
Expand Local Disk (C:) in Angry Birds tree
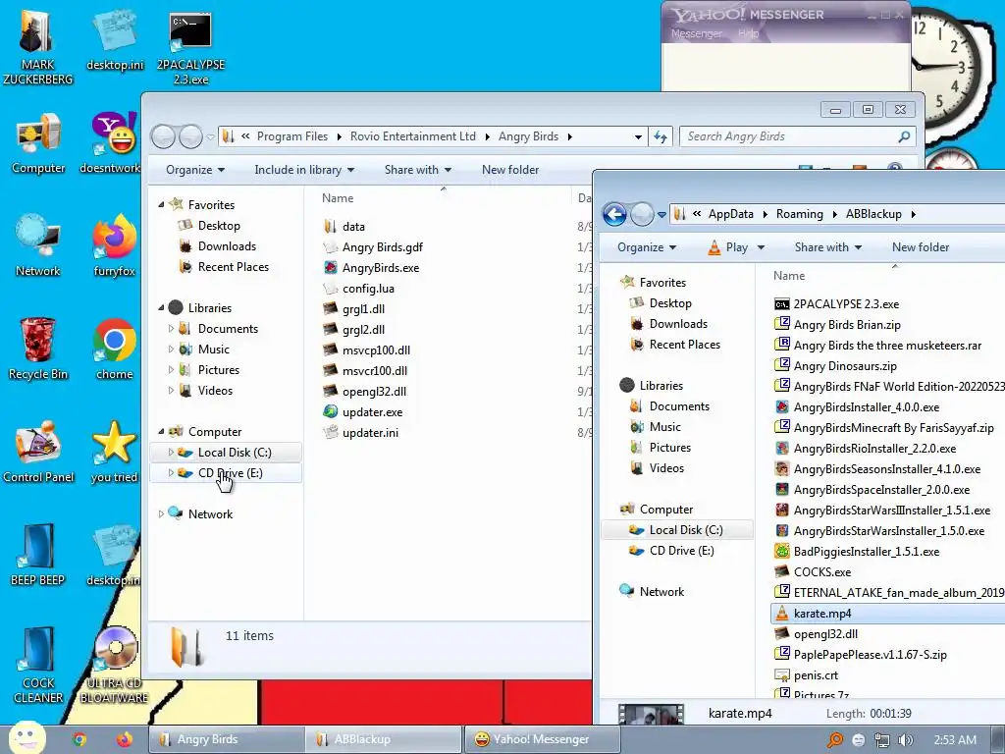coord(171,452)
